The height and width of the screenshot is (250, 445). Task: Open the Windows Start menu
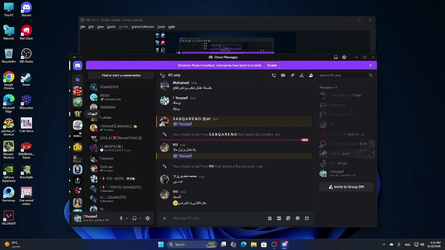point(161,244)
